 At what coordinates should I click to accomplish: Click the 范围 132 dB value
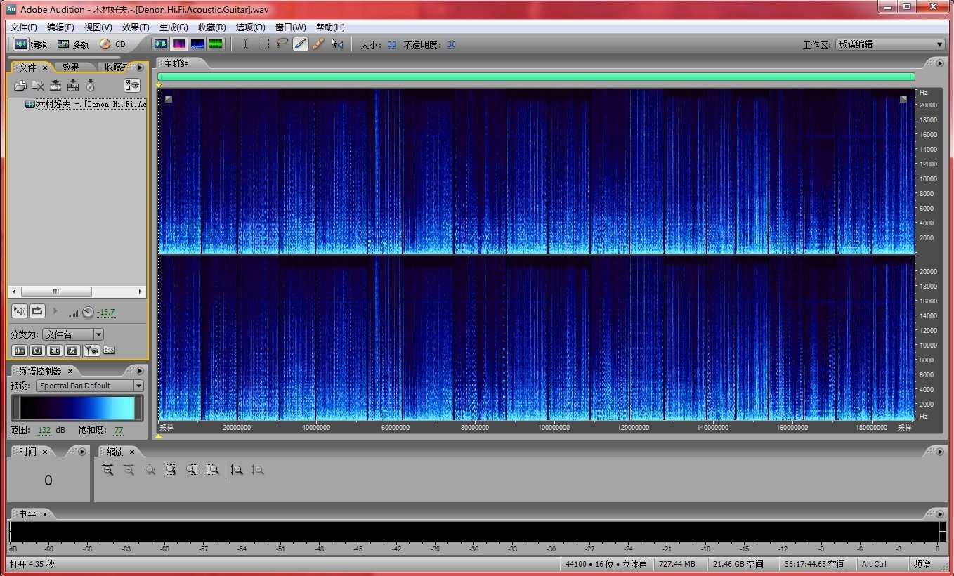(44, 430)
